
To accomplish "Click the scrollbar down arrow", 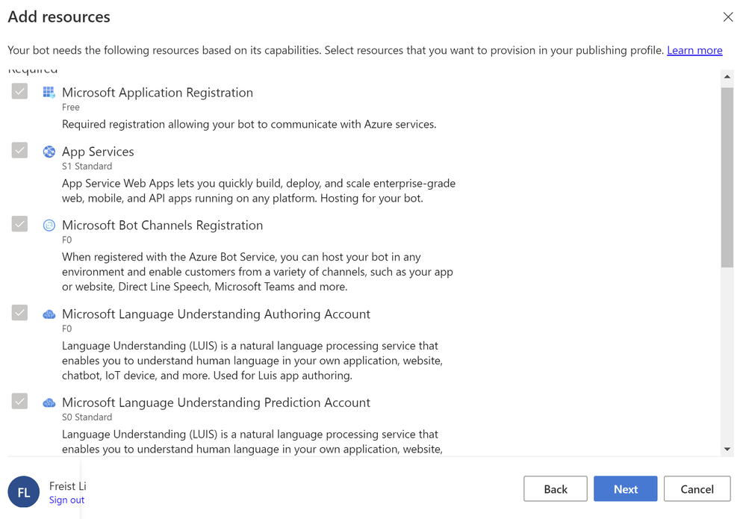I will (727, 450).
